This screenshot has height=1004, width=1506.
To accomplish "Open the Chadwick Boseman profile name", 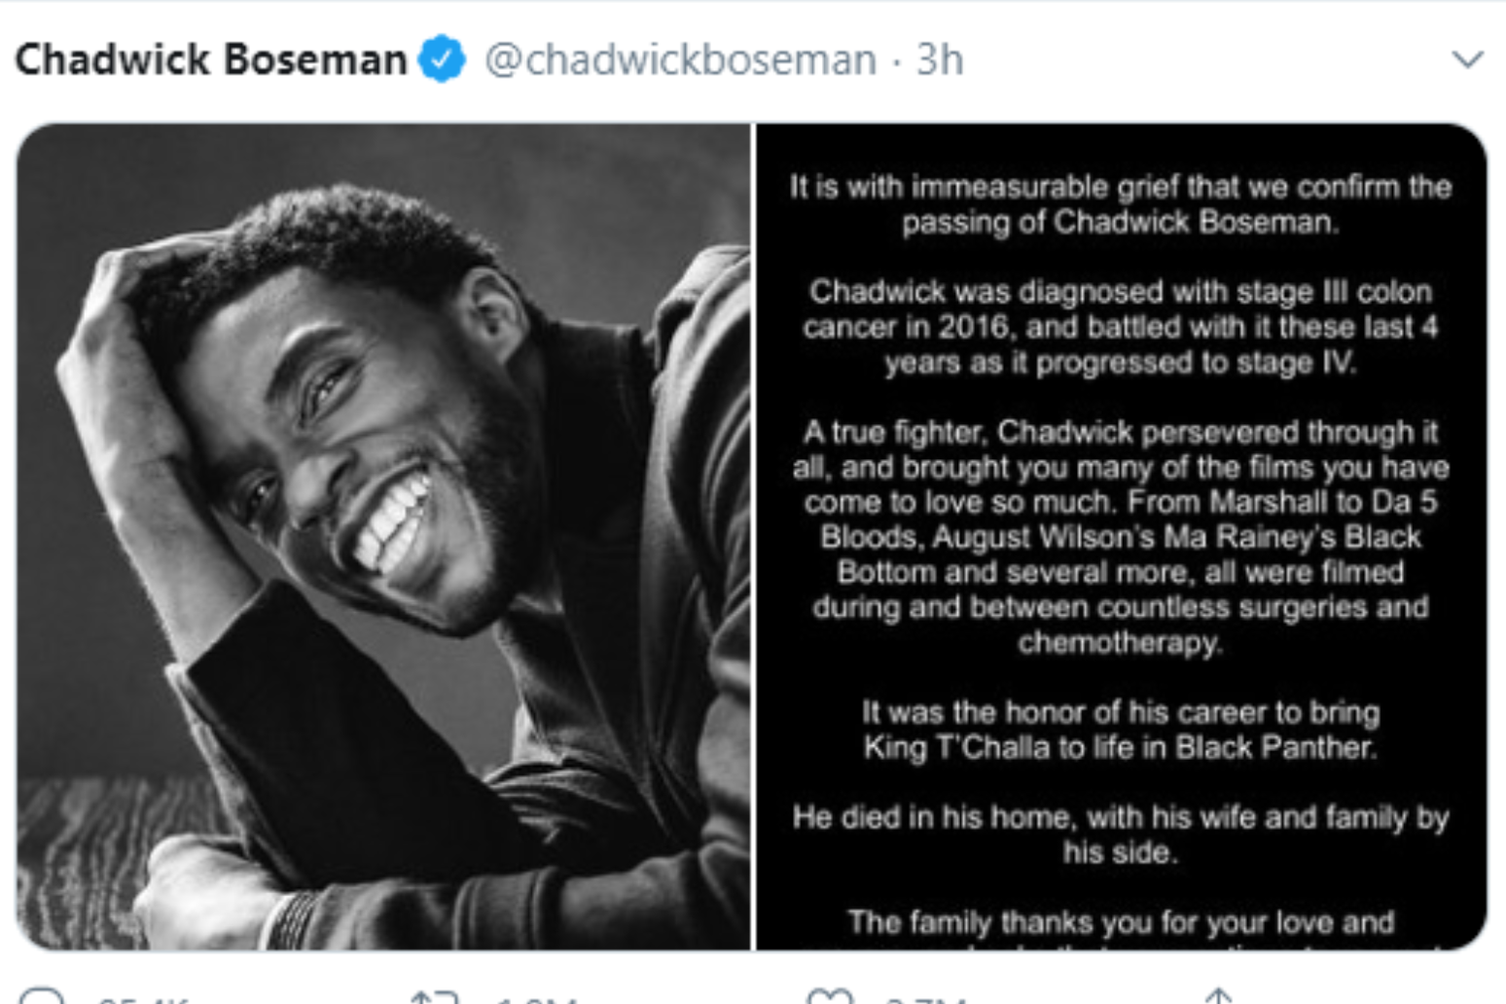I will pos(211,59).
